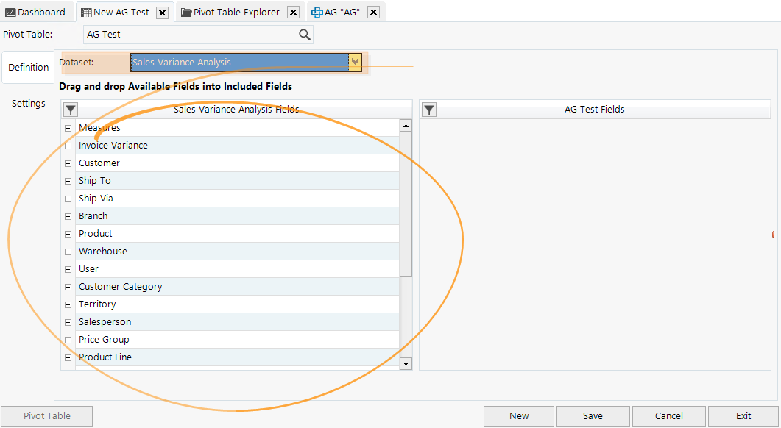Image resolution: width=781 pixels, height=428 pixels.
Task: Close the AG "AG" tab
Action: point(373,13)
